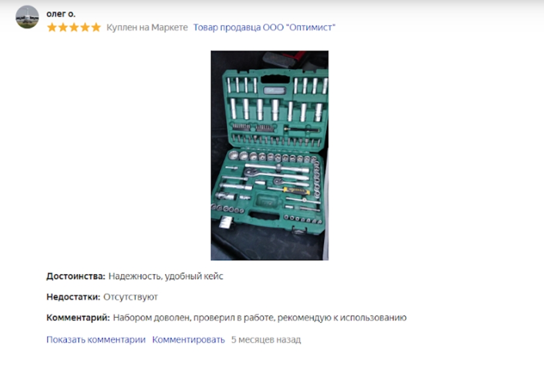Click the second rating star
This screenshot has height=366, width=544.
click(x=63, y=27)
